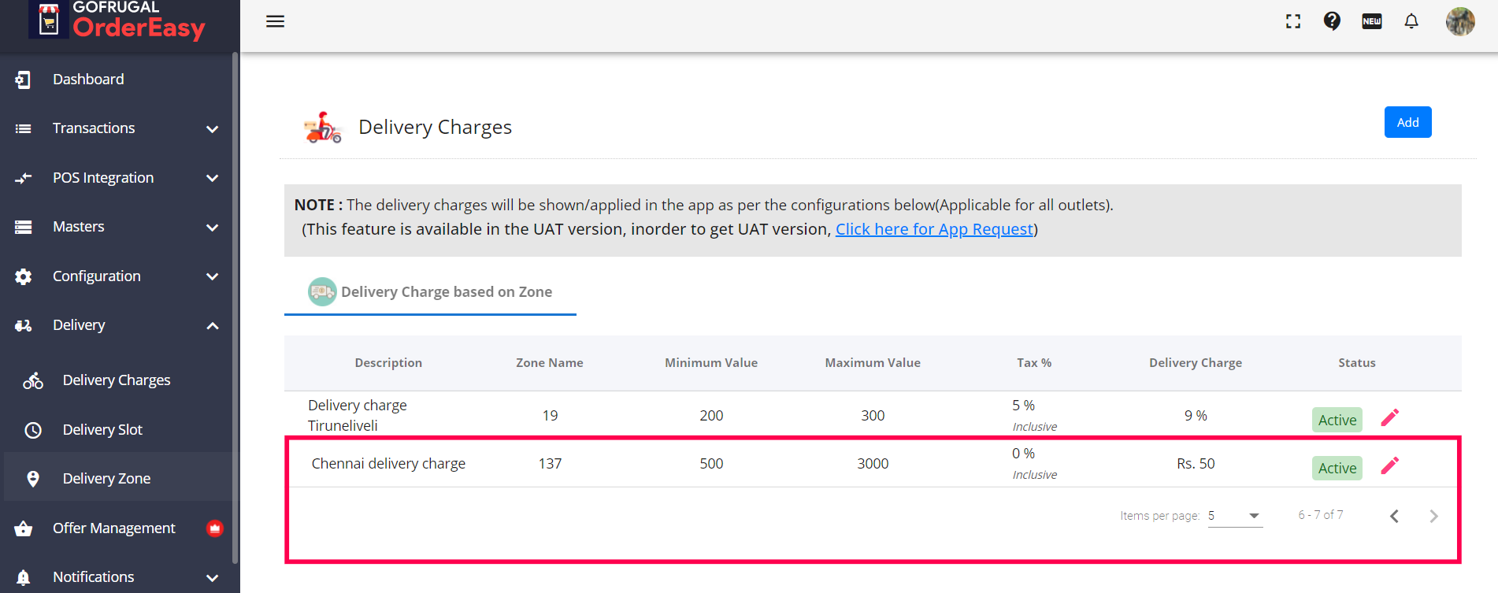Edit the Chennai delivery charge row

pyautogui.click(x=1390, y=465)
